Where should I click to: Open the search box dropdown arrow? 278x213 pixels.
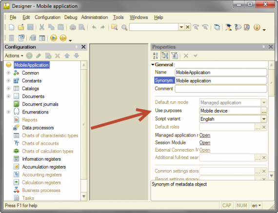[x=181, y=27]
